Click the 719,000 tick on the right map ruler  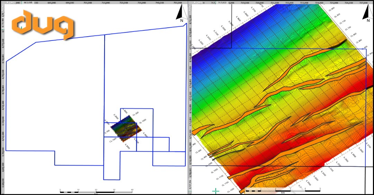tap(245, 3)
